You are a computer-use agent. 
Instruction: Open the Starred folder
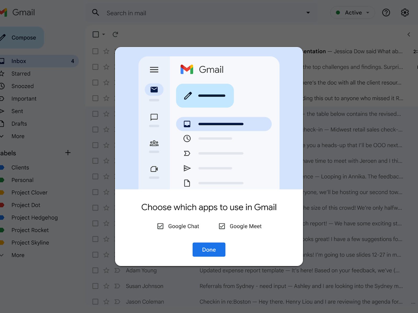pos(21,74)
